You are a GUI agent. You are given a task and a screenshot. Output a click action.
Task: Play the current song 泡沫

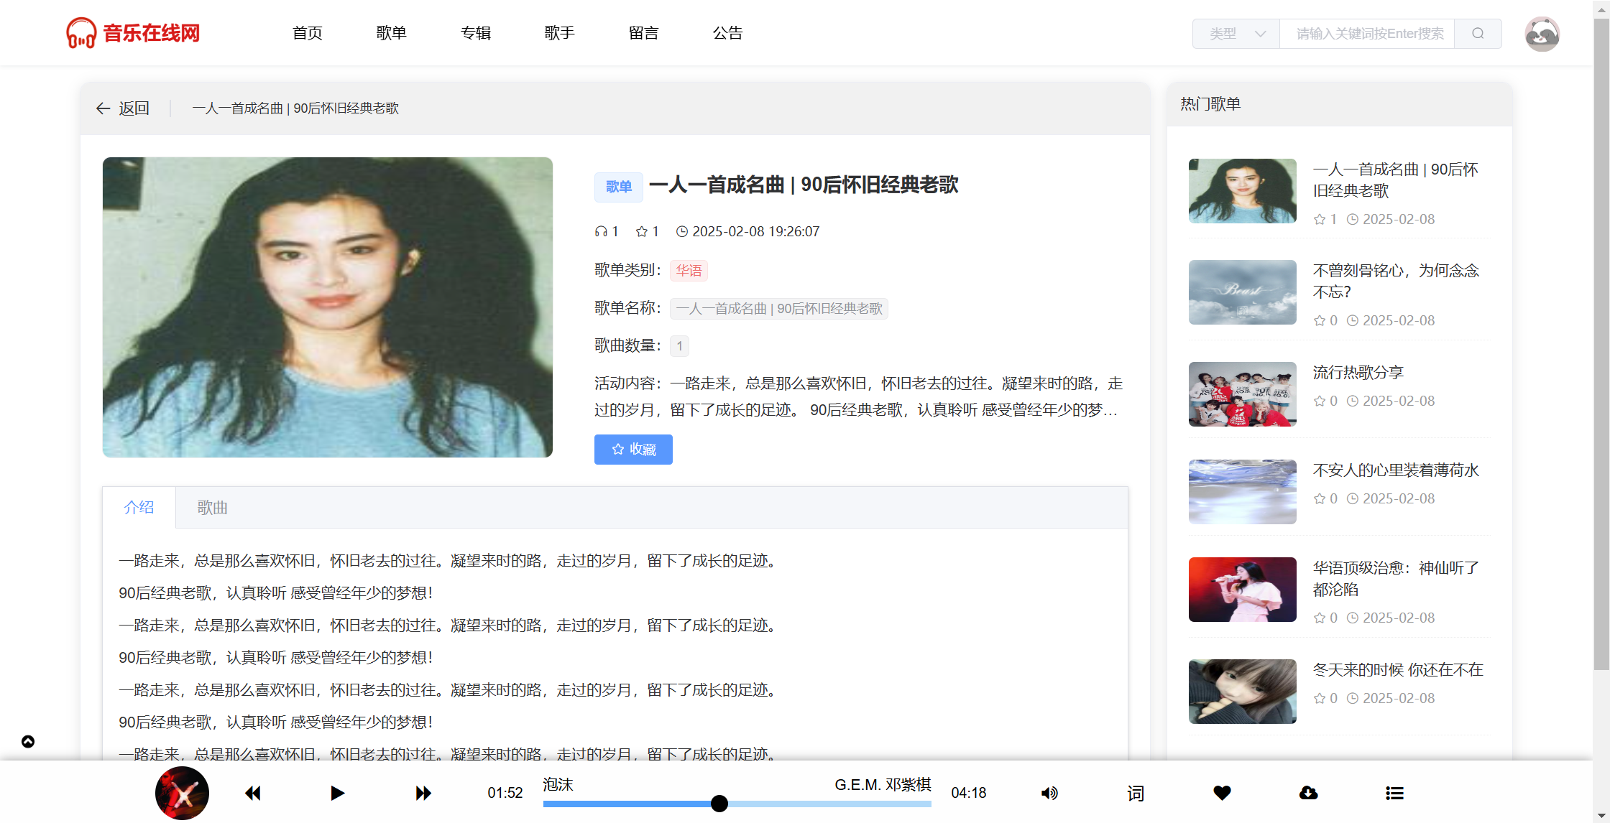pos(337,793)
